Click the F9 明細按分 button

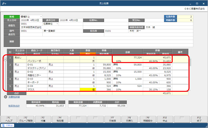coord(148,119)
